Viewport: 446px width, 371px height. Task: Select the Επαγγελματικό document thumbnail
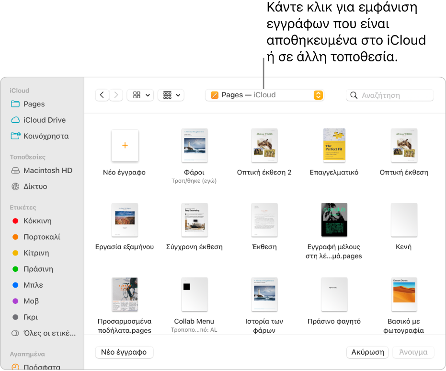tap(334, 145)
